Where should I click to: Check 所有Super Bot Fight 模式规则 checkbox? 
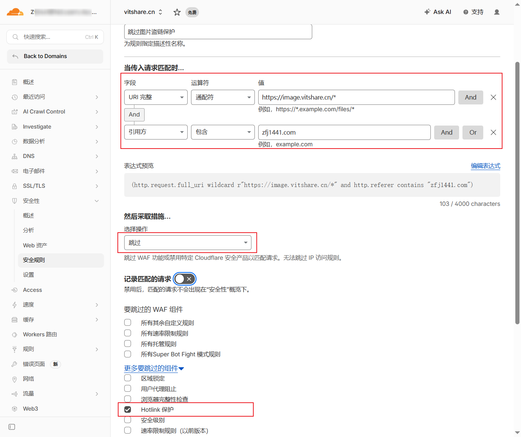pyautogui.click(x=128, y=354)
